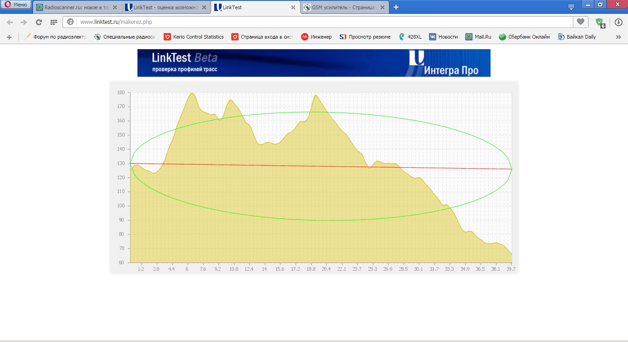Reload the current page
Viewport: 628px width, 342px height.
(x=39, y=22)
